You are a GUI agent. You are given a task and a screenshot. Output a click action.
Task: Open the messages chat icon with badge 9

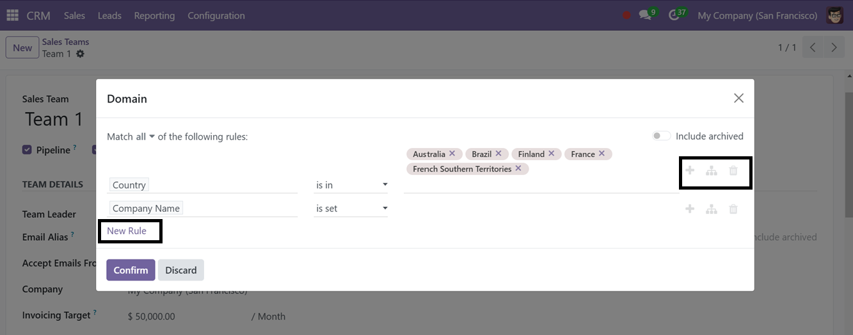(645, 15)
